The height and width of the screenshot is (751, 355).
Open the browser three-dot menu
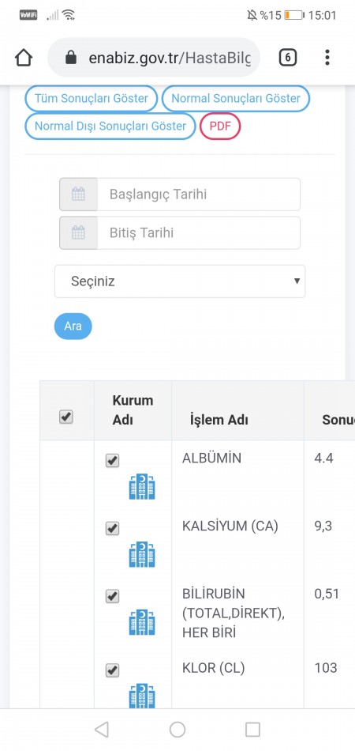(x=327, y=58)
